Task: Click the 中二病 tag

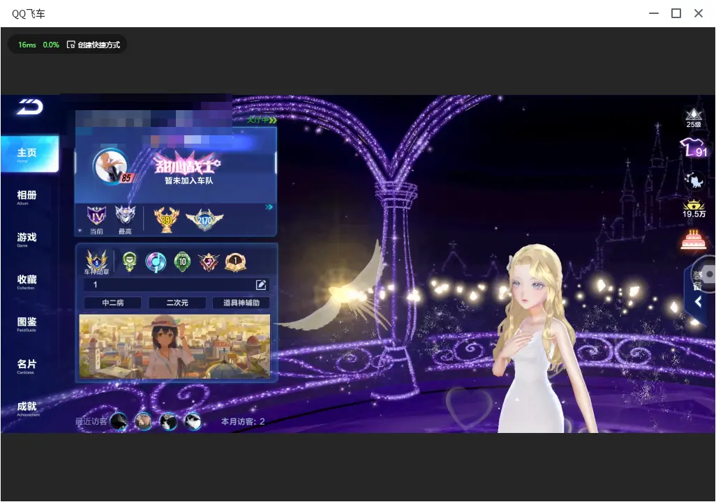Action: [112, 303]
